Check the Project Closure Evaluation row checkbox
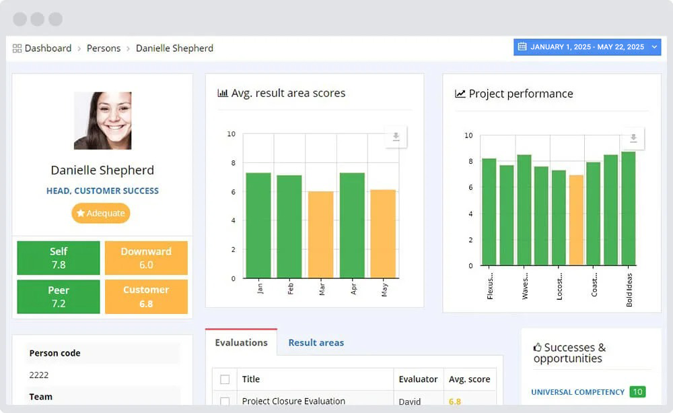The height and width of the screenshot is (413, 673). pyautogui.click(x=224, y=400)
